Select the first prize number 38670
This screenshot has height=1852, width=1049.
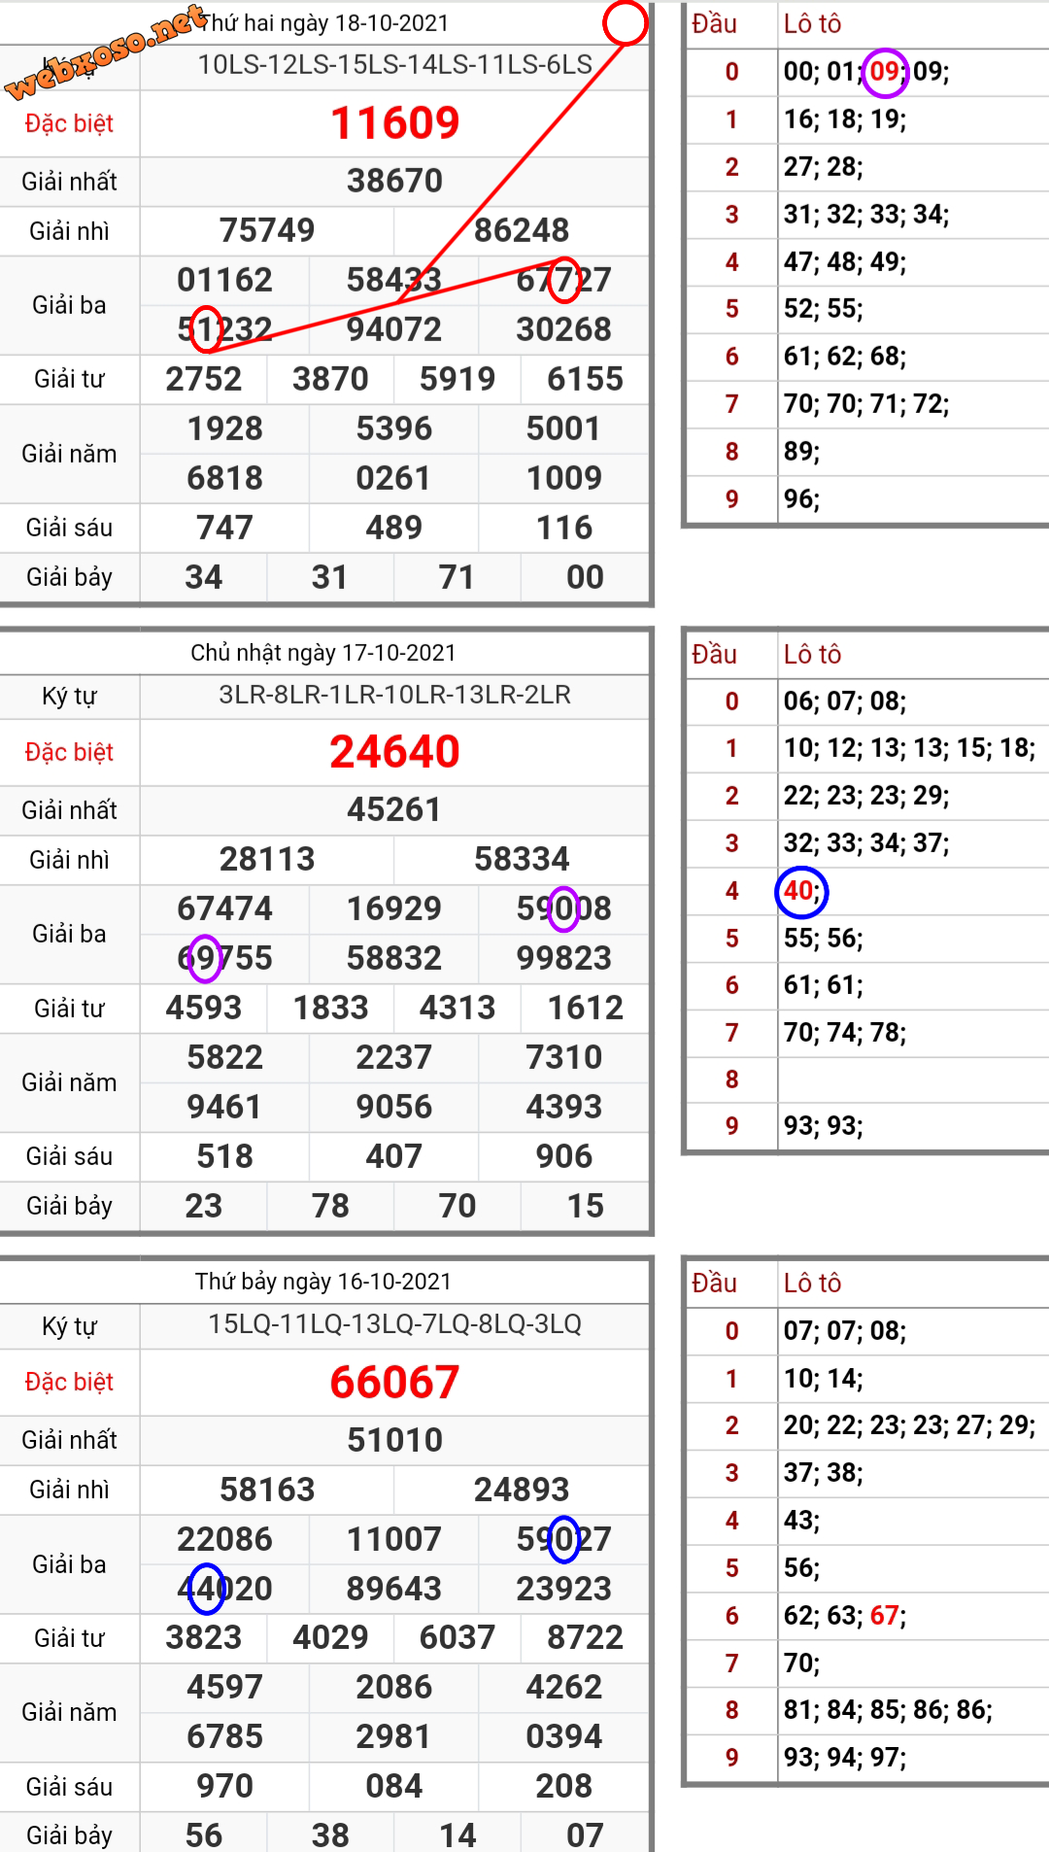[x=394, y=181]
